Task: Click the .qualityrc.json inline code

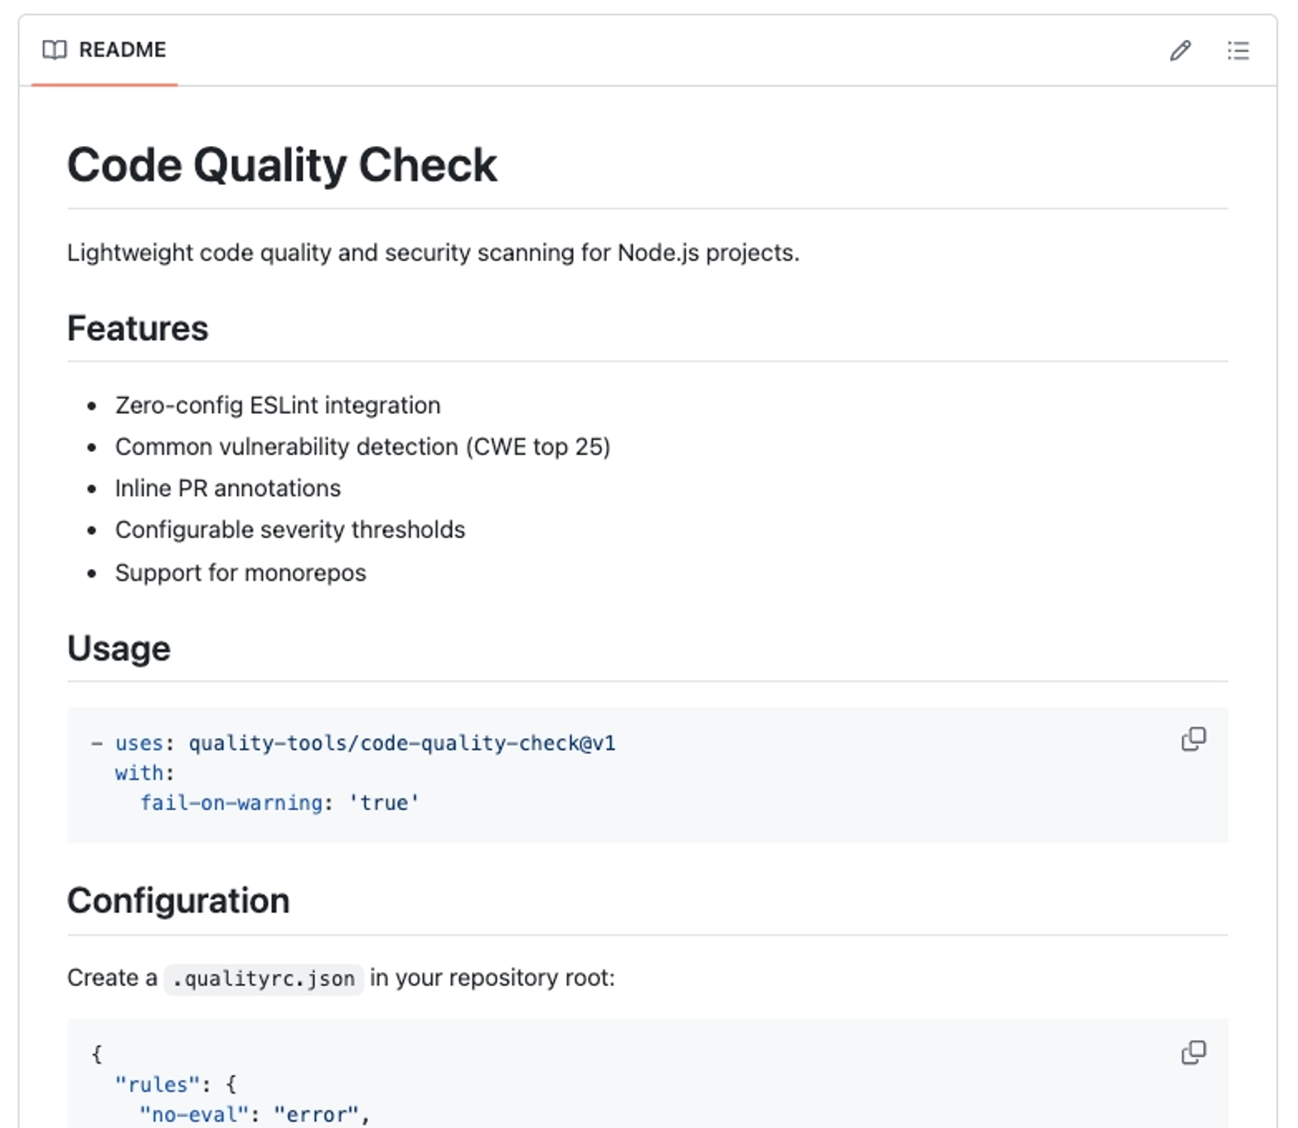Action: (264, 979)
